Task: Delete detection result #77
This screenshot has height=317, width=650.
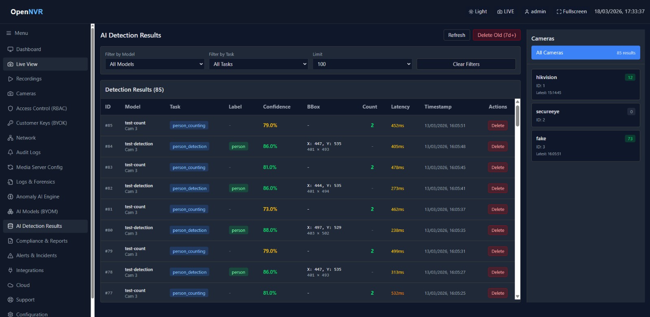Action: [498, 293]
